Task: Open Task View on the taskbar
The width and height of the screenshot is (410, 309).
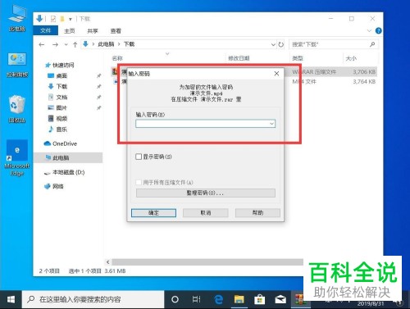Action: (196, 299)
